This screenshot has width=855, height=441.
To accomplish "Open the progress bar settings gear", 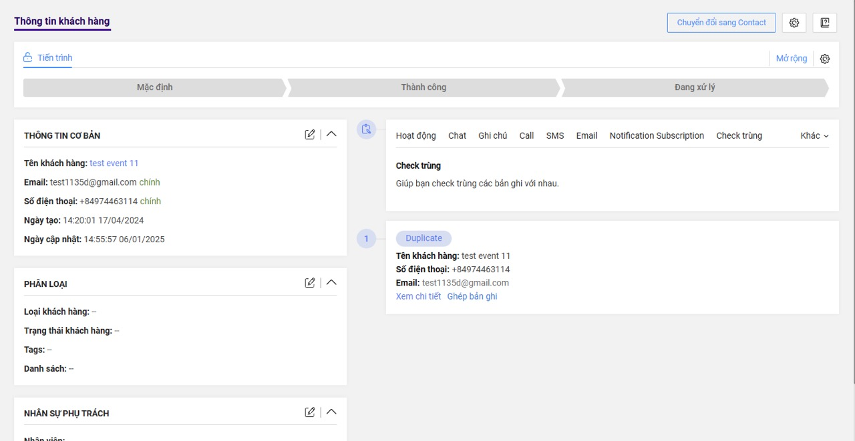I will click(825, 59).
